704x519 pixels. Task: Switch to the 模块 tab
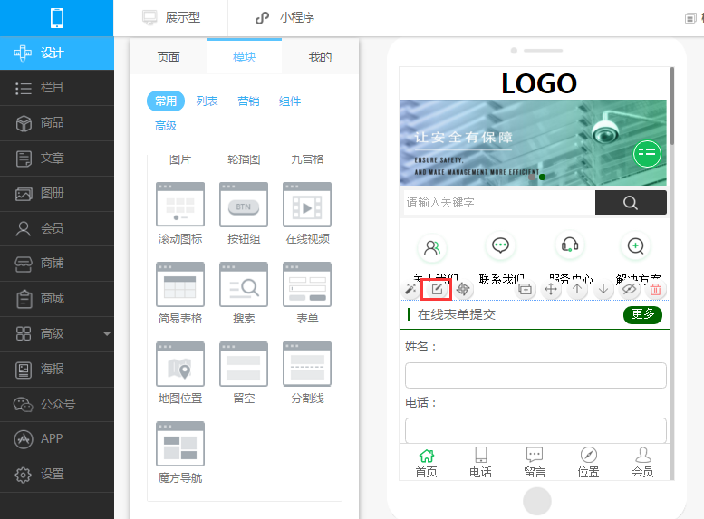pos(245,57)
